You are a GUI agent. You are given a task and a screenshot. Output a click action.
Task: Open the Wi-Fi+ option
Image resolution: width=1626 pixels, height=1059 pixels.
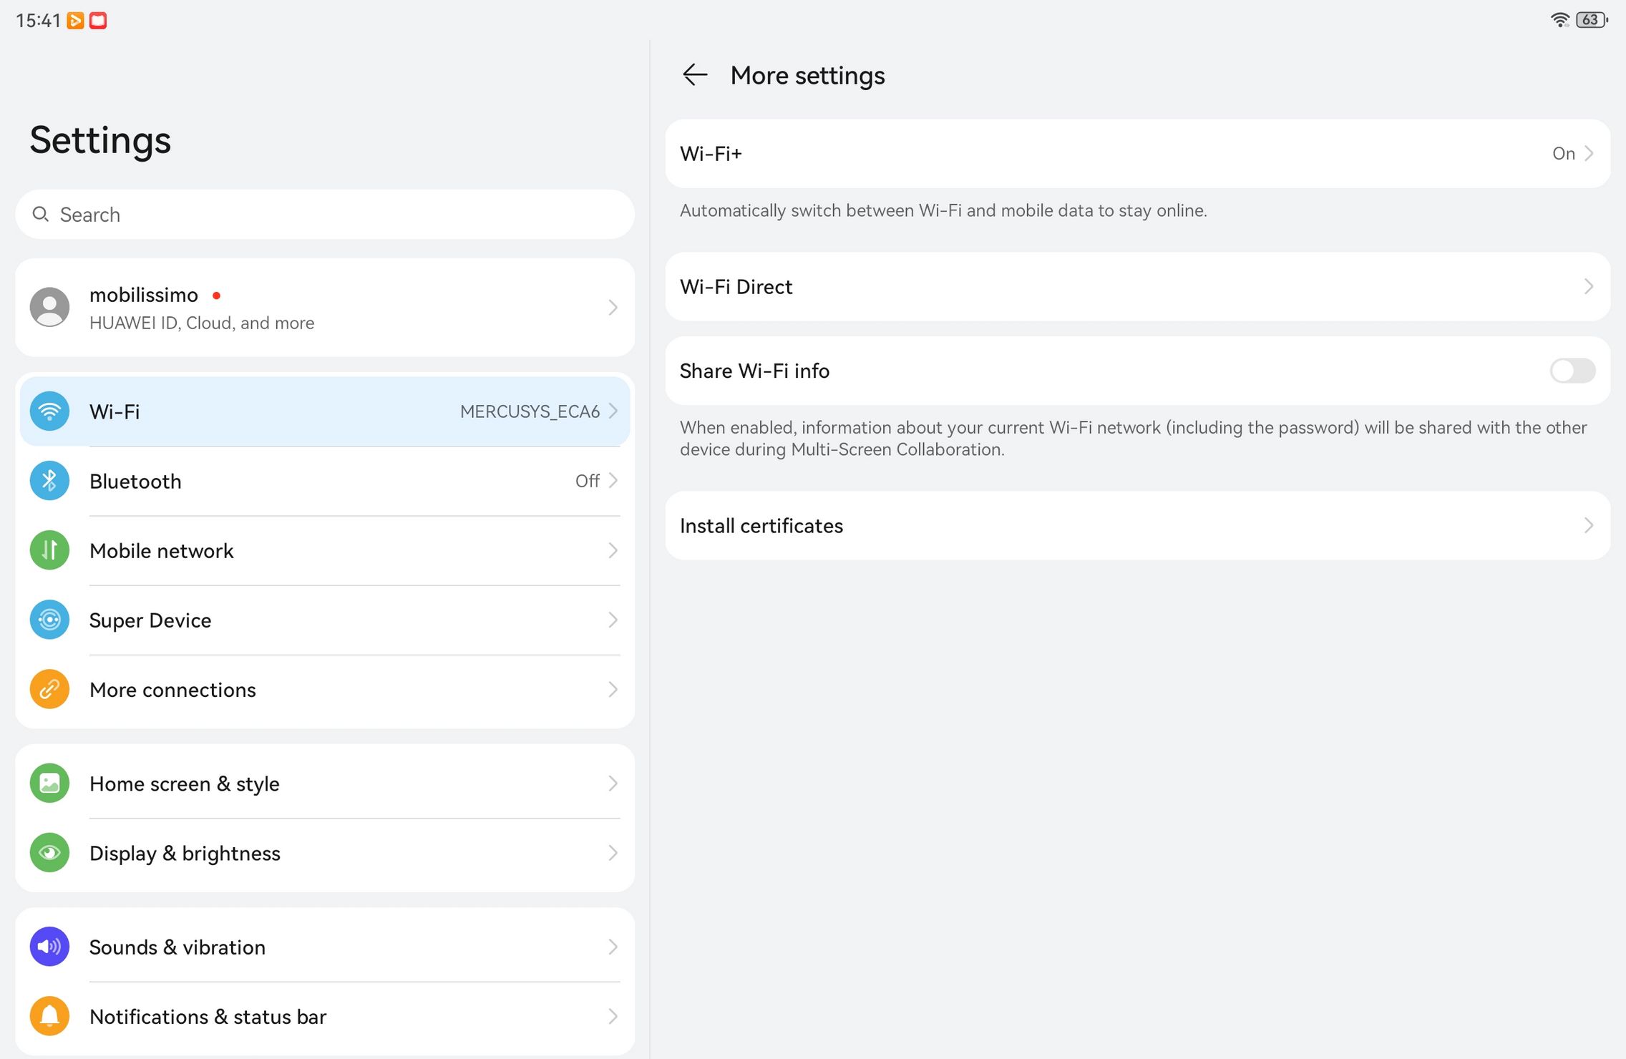point(1137,154)
